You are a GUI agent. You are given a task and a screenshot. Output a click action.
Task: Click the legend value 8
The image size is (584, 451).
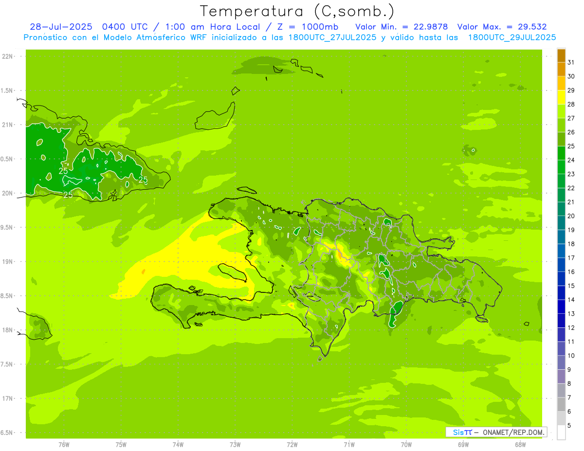click(x=569, y=384)
